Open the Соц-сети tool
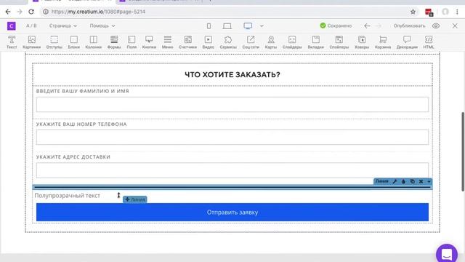Image resolution: width=465 pixels, height=262 pixels. click(251, 42)
